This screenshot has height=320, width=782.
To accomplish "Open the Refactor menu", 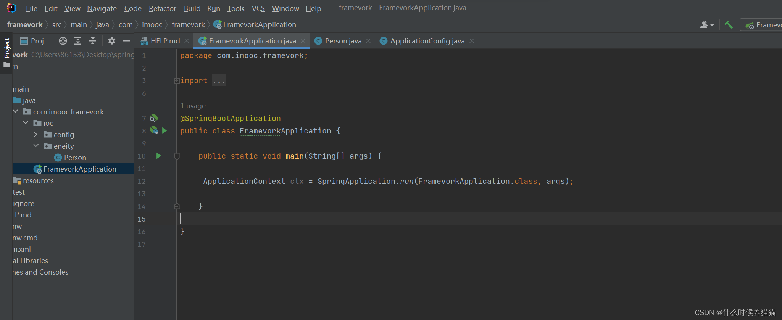I will [x=163, y=8].
